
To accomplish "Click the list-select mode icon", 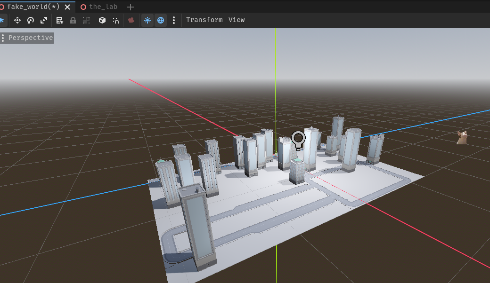I will coord(60,20).
